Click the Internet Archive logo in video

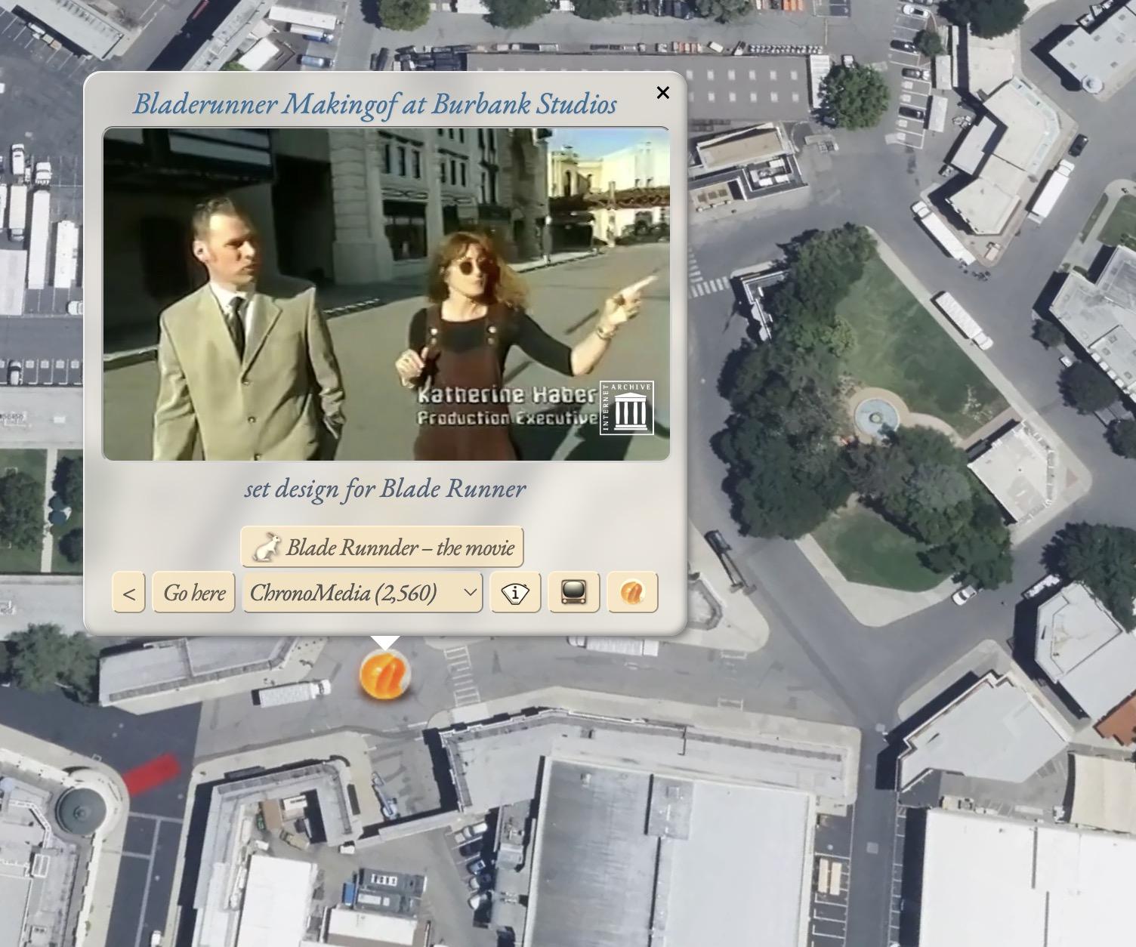coord(627,408)
